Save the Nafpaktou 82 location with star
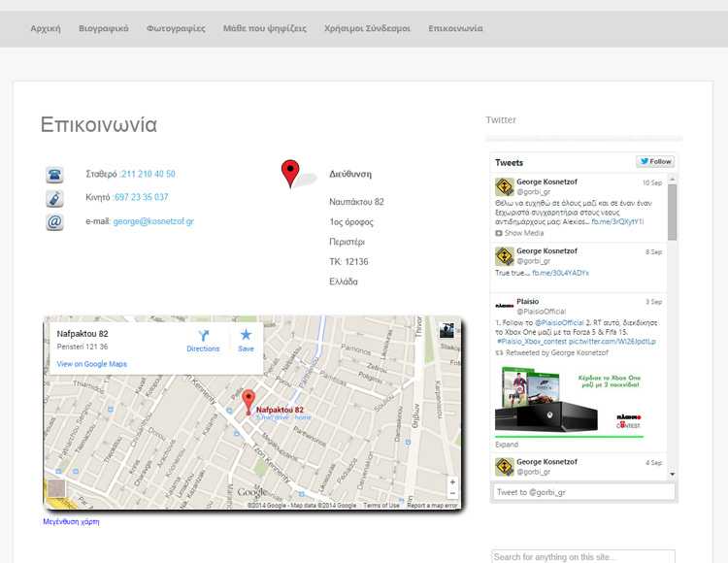Screen dimensions: 728x563 coord(246,340)
